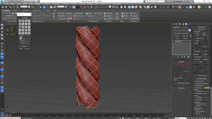
Task: Toggle Percent Snap in main toolbar
Action: pos(88,7)
